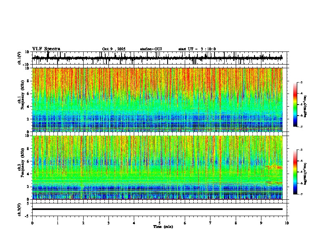Image resolution: width=323 pixels, height=250 pixels.
Task: Click the ch.3 flat voltage trace panel
Action: (160, 210)
